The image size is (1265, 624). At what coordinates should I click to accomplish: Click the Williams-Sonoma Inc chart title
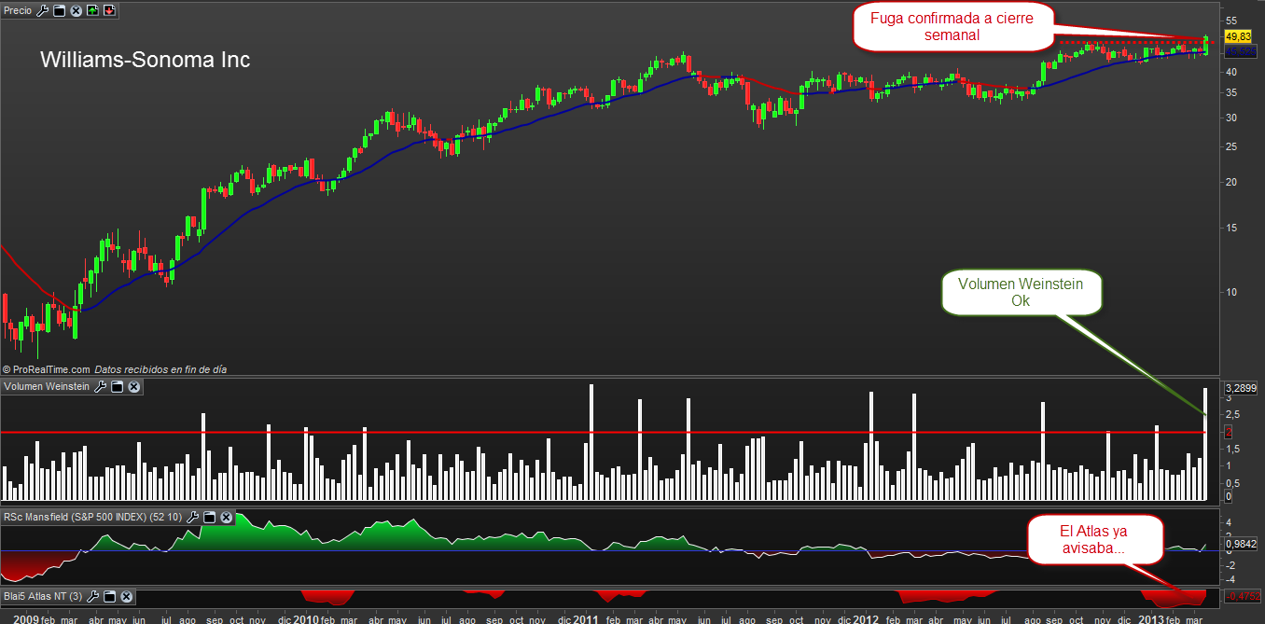point(146,60)
